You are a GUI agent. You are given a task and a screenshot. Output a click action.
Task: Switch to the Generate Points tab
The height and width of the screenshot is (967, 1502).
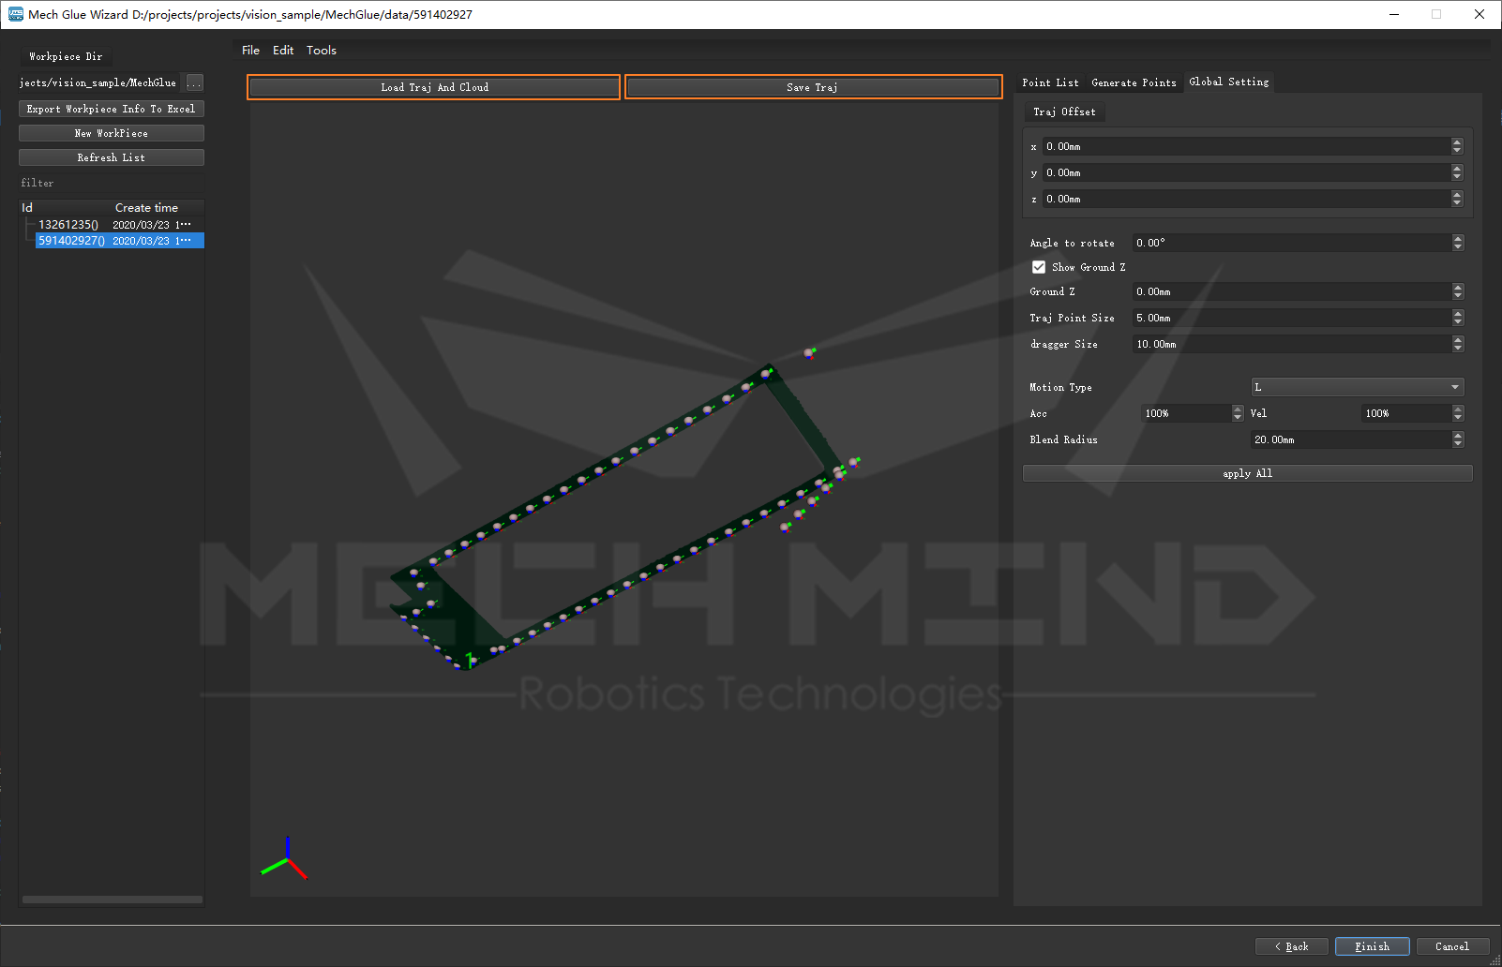pyautogui.click(x=1133, y=82)
